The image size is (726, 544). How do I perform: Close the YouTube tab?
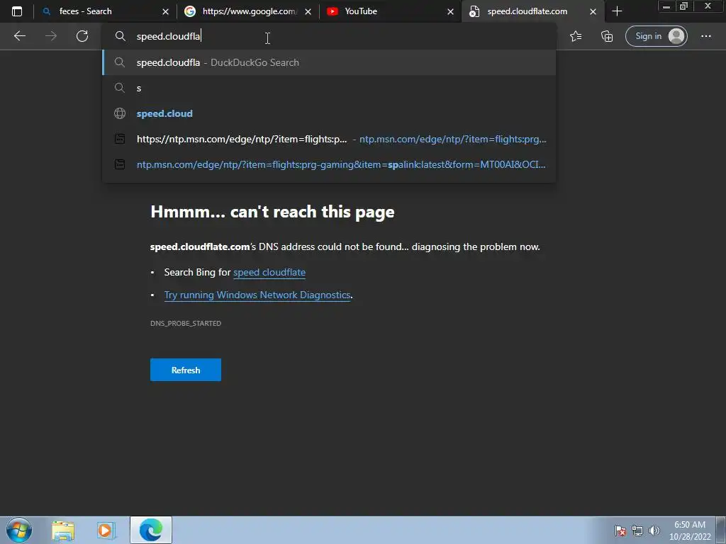[x=450, y=11]
